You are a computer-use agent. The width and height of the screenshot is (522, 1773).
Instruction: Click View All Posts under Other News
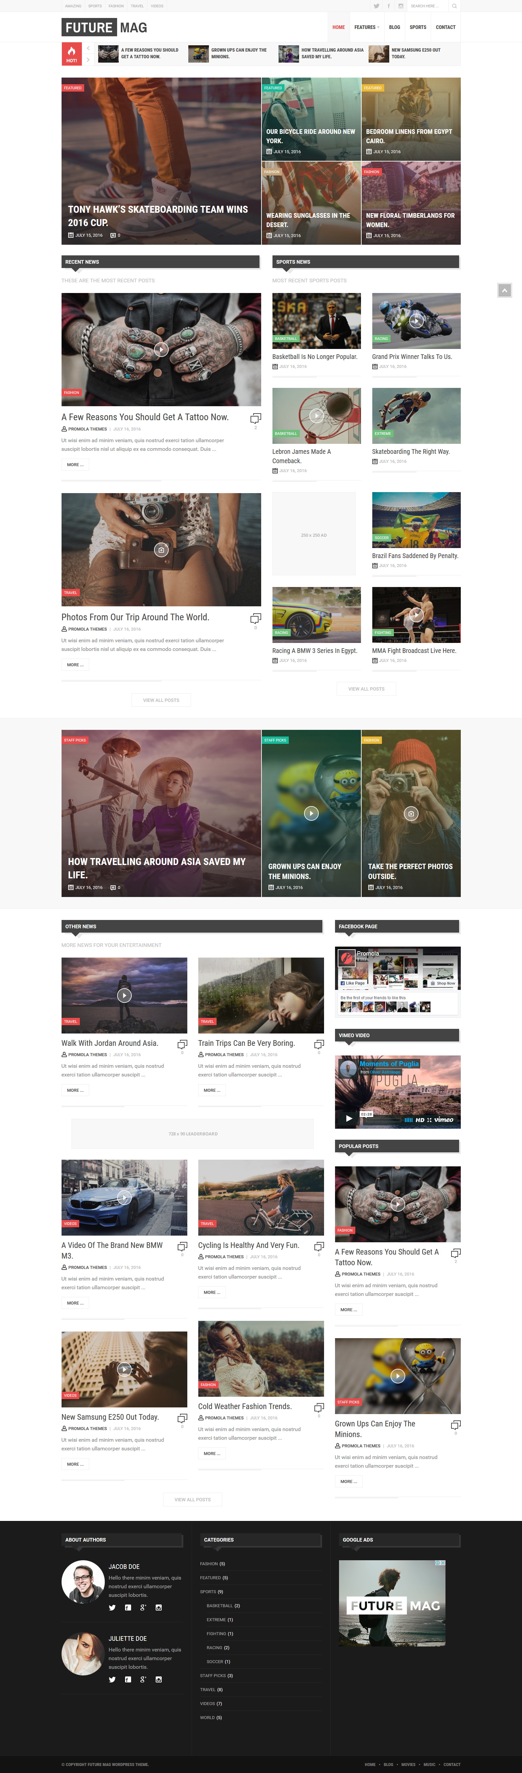pyautogui.click(x=193, y=1499)
